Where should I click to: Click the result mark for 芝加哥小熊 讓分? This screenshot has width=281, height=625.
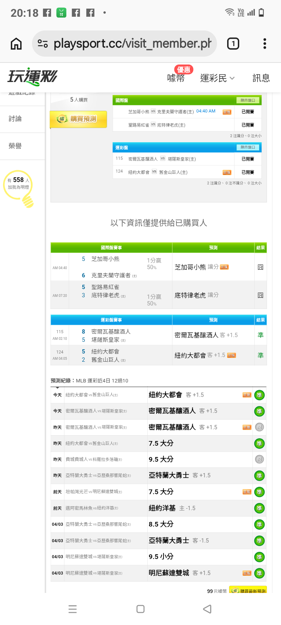coord(260,267)
